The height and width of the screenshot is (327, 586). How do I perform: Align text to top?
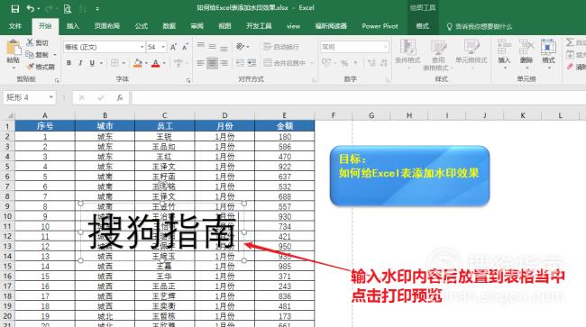(201, 46)
